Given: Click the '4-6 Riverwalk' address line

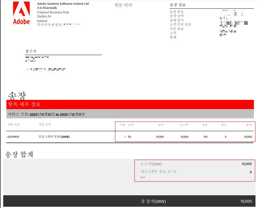Looking at the screenshot, I should (x=47, y=8).
